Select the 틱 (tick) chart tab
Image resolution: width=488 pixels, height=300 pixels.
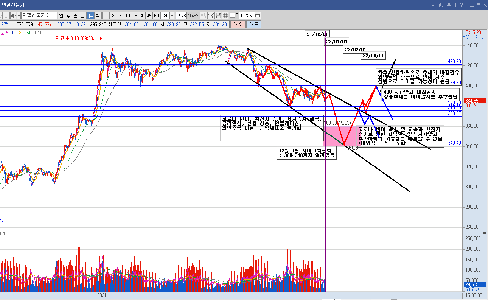coord(98,16)
